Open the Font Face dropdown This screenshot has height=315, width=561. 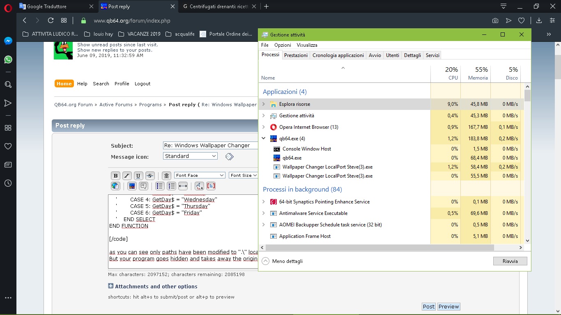click(200, 175)
